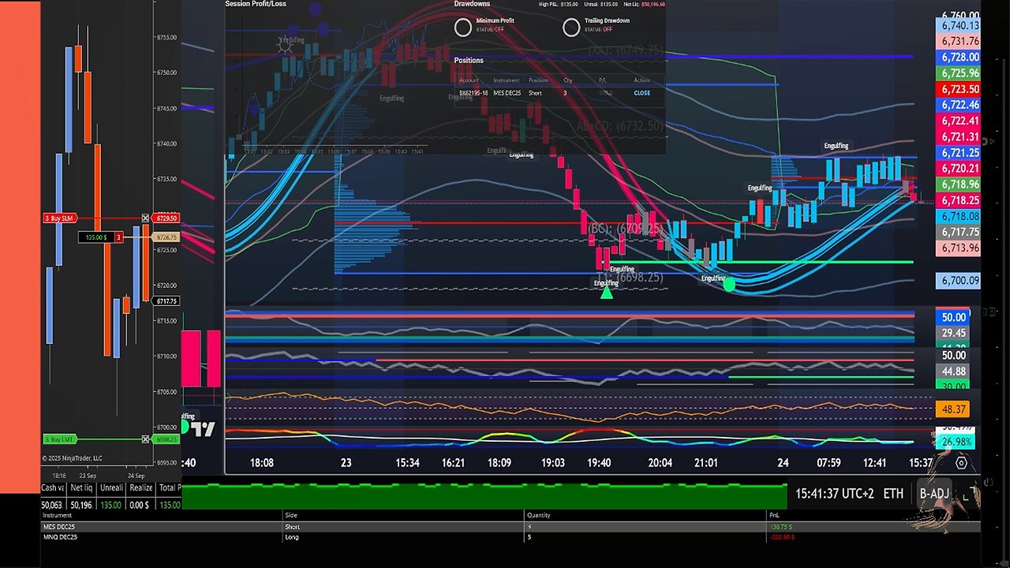Click the 6,718.25 last price label
The height and width of the screenshot is (568, 1010).
click(x=959, y=200)
